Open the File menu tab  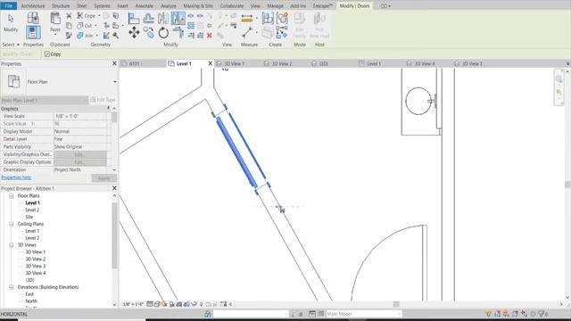click(x=9, y=6)
